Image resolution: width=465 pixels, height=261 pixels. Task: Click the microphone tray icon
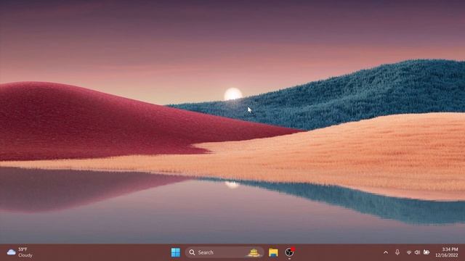[397, 252]
